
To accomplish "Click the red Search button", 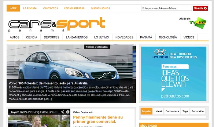I will point(200,8).
